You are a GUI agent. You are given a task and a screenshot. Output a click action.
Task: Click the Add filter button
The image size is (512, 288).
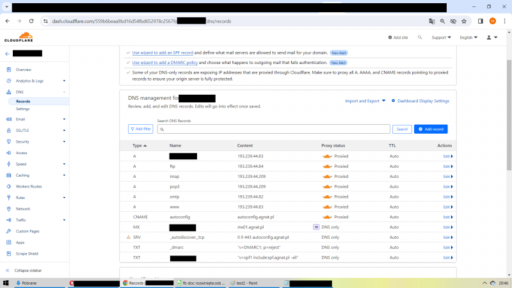coord(141,129)
